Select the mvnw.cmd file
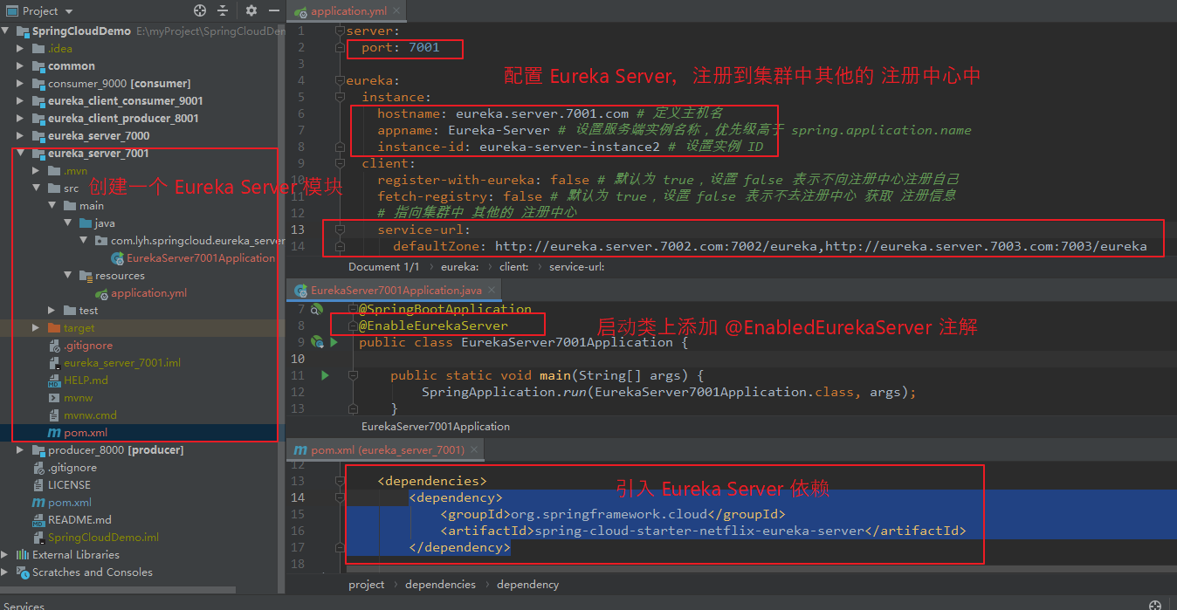 (x=90, y=415)
